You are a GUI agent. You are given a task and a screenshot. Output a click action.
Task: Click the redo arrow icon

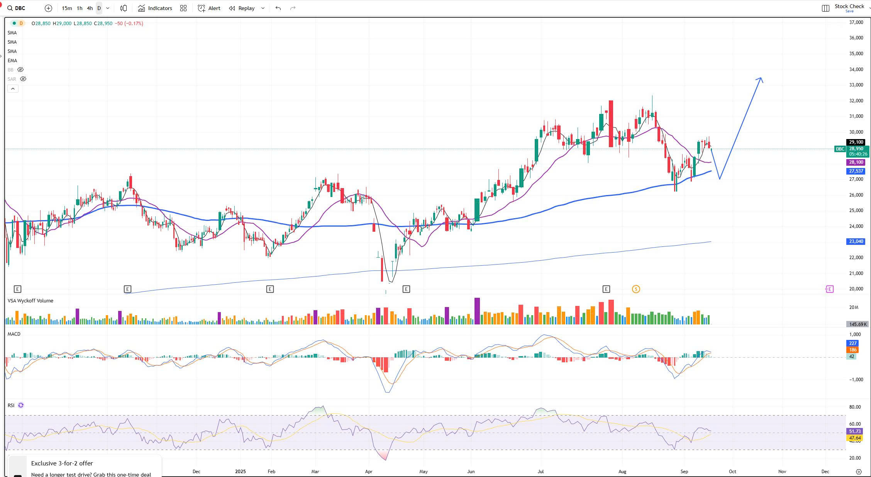coord(293,8)
